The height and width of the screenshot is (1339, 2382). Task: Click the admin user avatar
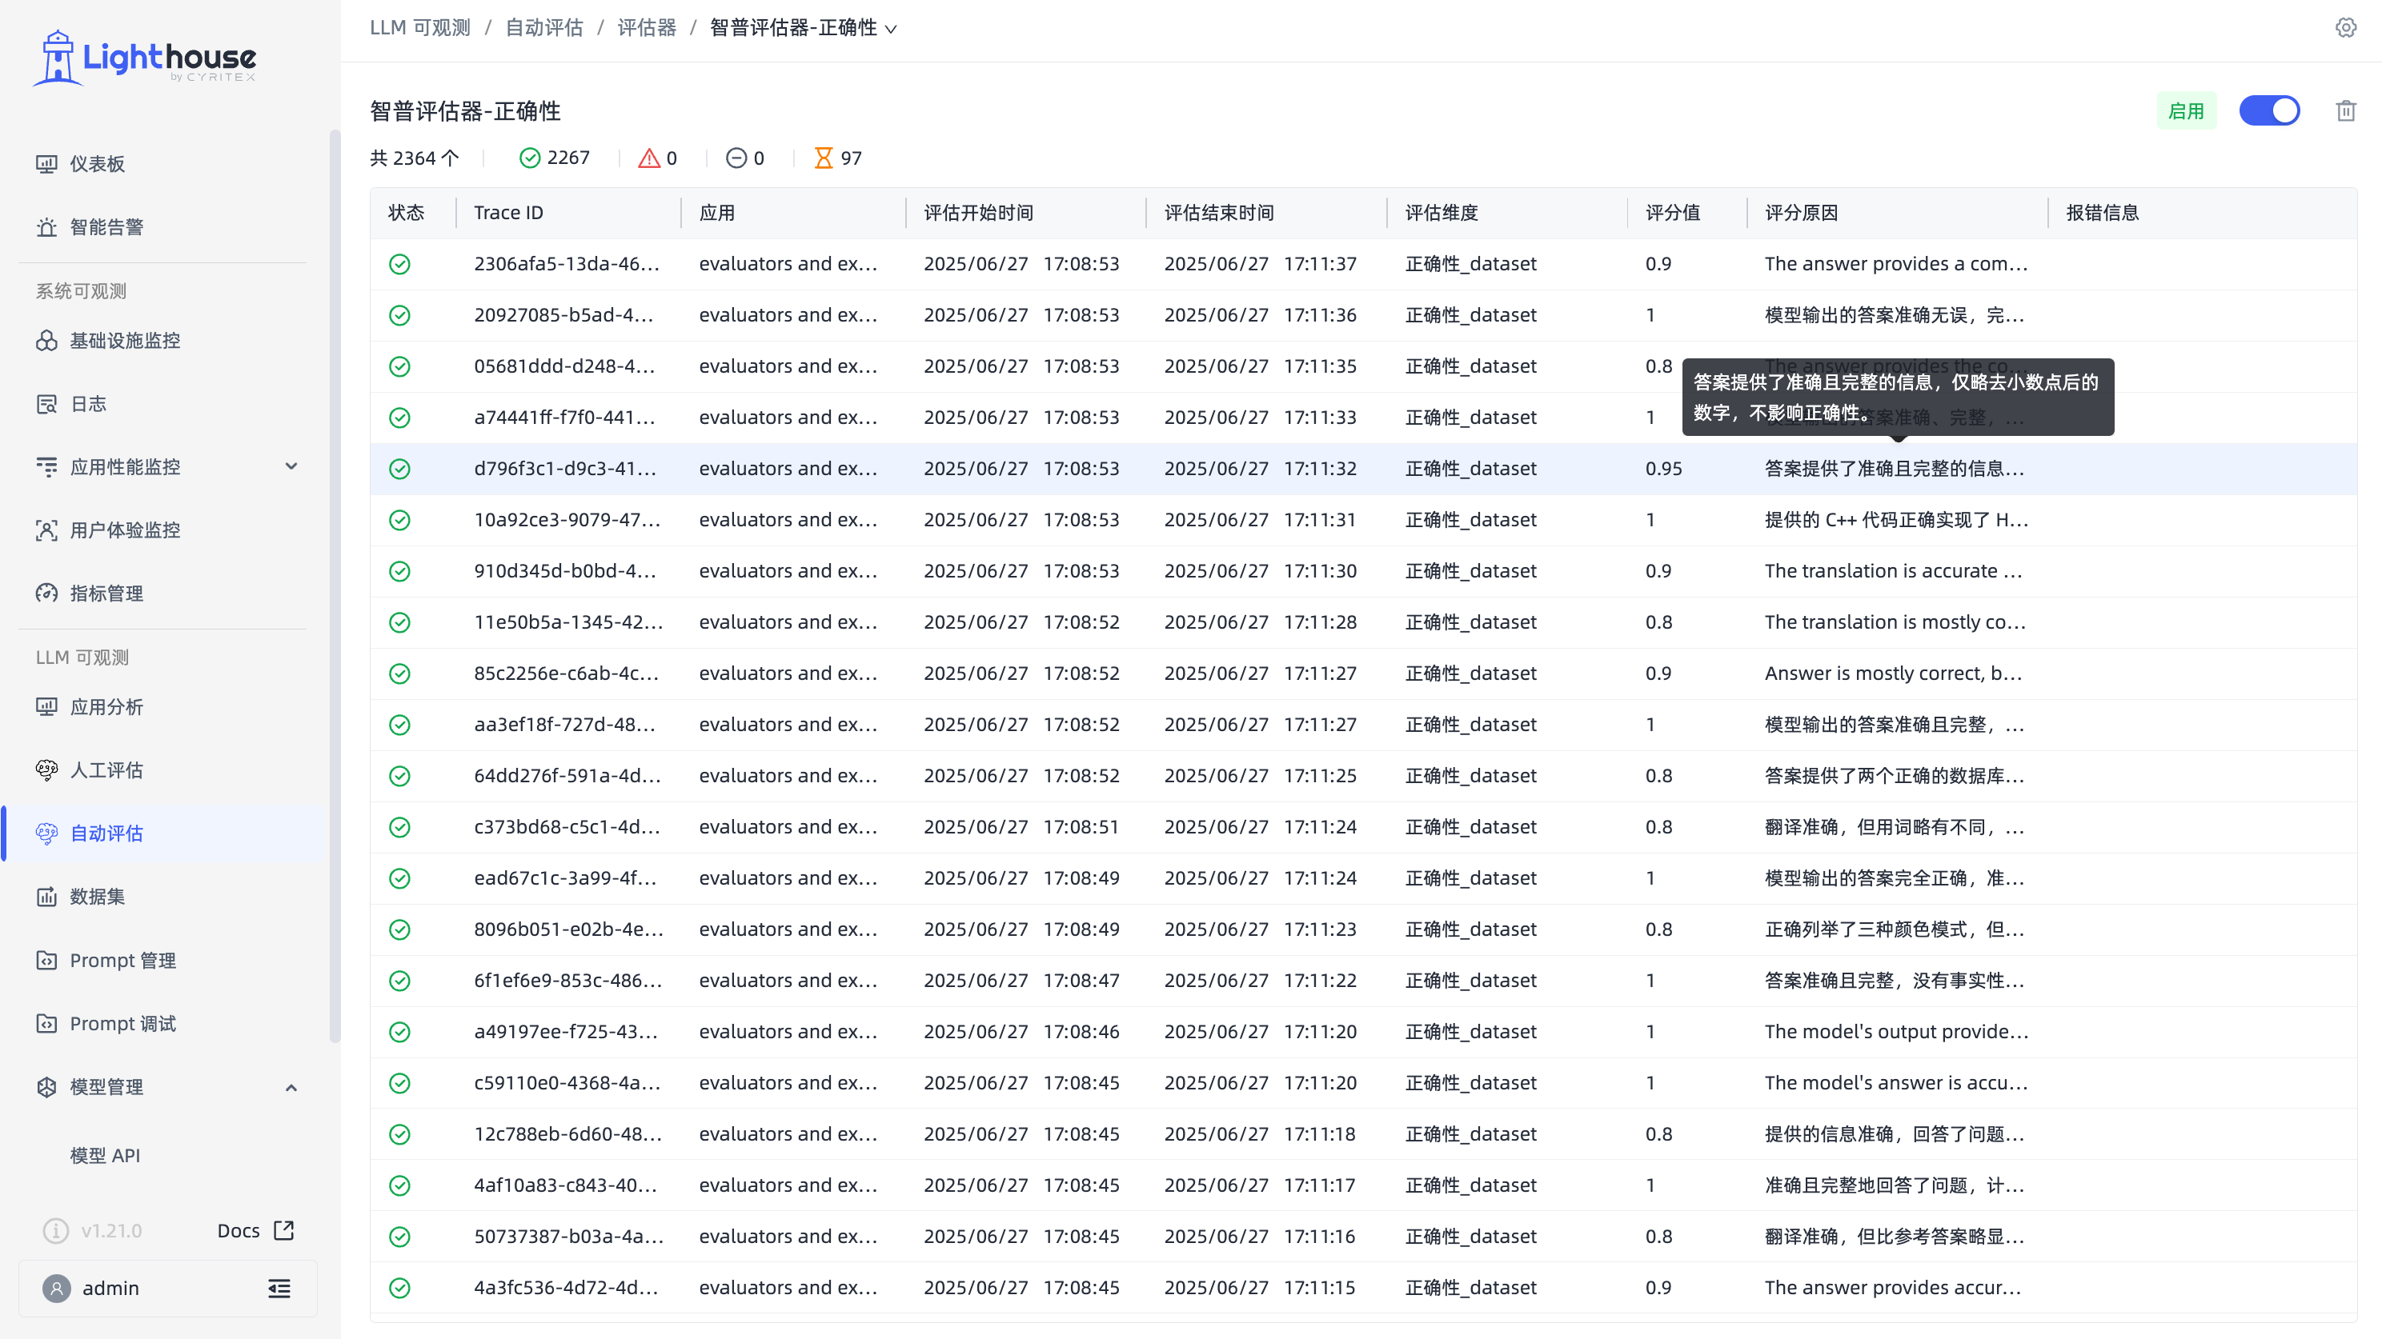[x=56, y=1288]
